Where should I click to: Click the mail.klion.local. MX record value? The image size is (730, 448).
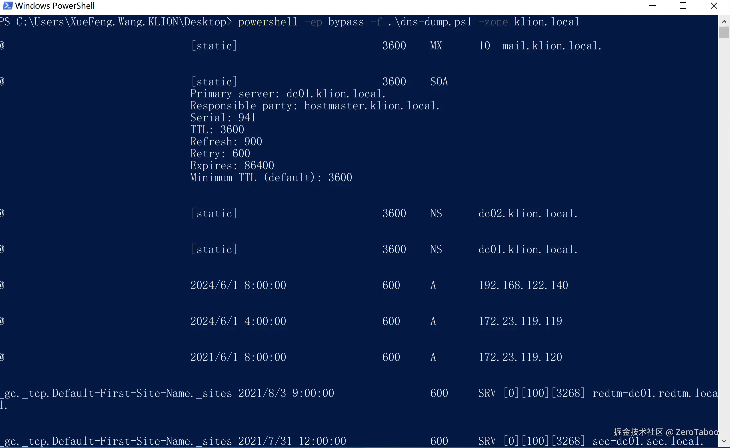click(x=552, y=46)
